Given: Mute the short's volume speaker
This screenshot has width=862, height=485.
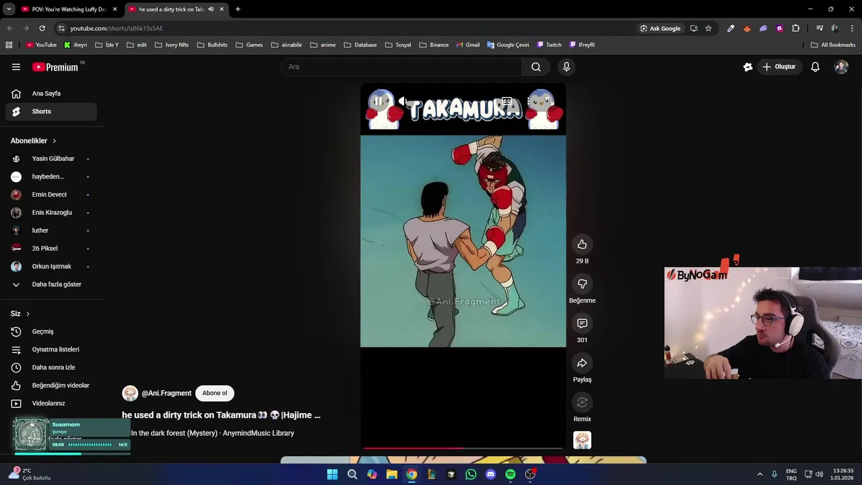Looking at the screenshot, I should click(402, 101).
